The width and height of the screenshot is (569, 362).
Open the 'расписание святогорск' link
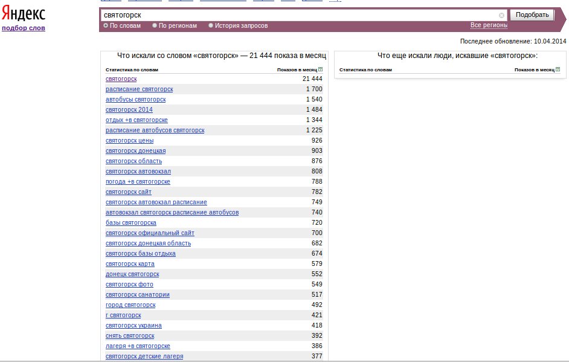click(140, 89)
